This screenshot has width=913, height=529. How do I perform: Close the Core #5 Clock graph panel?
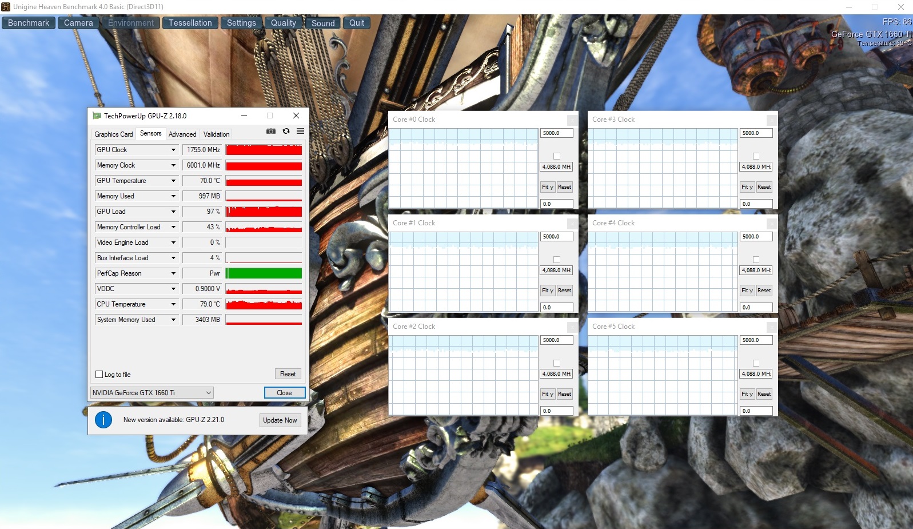[x=771, y=327]
